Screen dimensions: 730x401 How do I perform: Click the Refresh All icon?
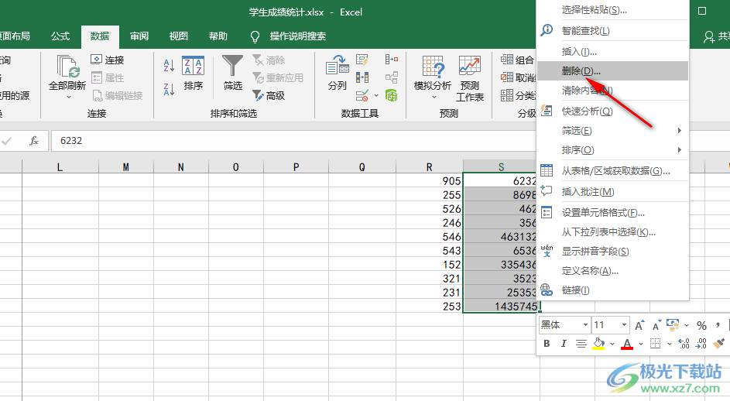pos(68,66)
